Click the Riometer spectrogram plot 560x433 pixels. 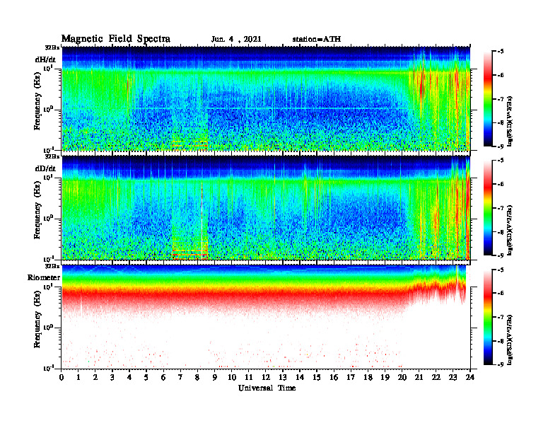pyautogui.click(x=266, y=317)
